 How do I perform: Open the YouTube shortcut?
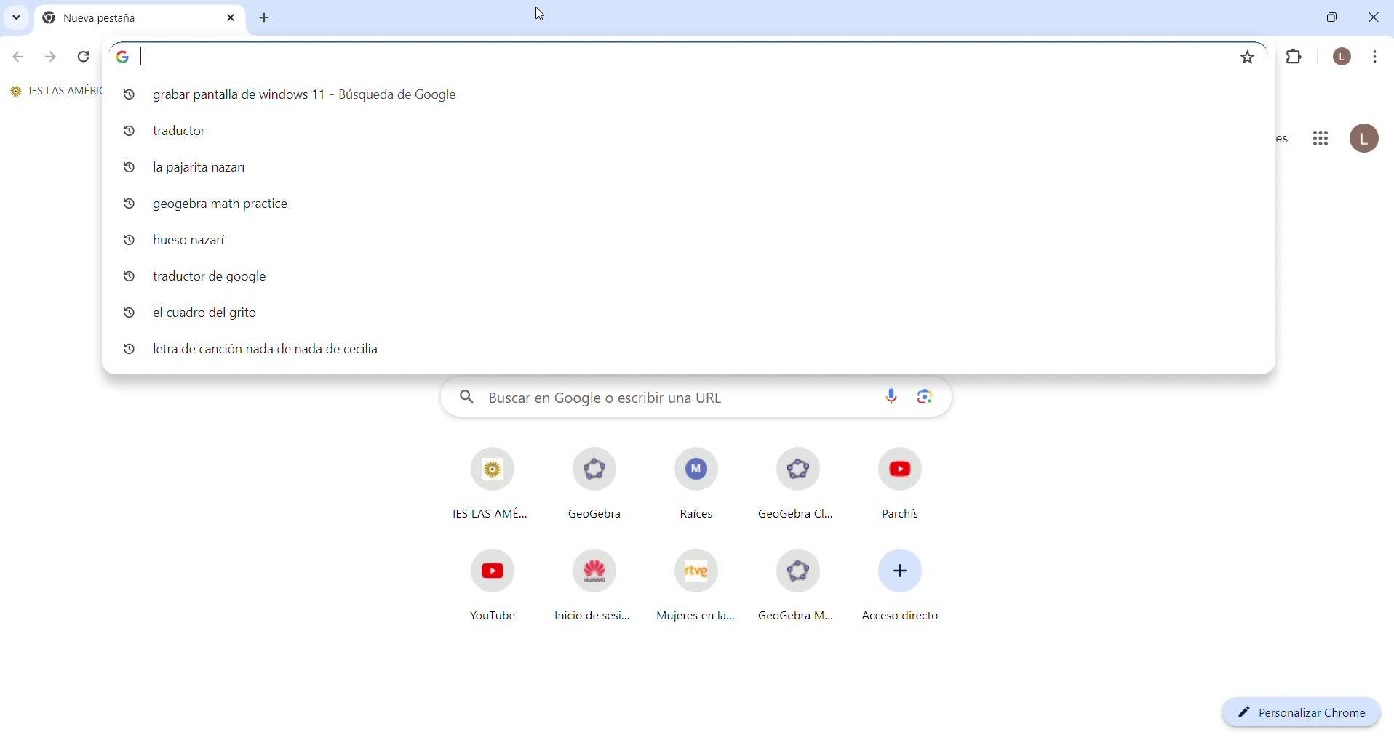[492, 585]
